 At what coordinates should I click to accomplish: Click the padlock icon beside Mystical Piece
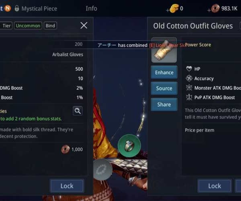pyautogui.click(x=17, y=8)
